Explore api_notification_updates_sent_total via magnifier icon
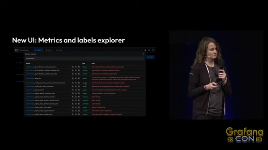 pos(73,74)
